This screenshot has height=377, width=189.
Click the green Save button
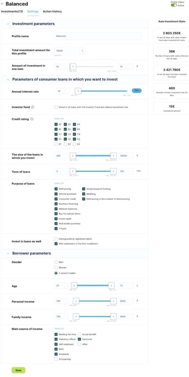18,370
